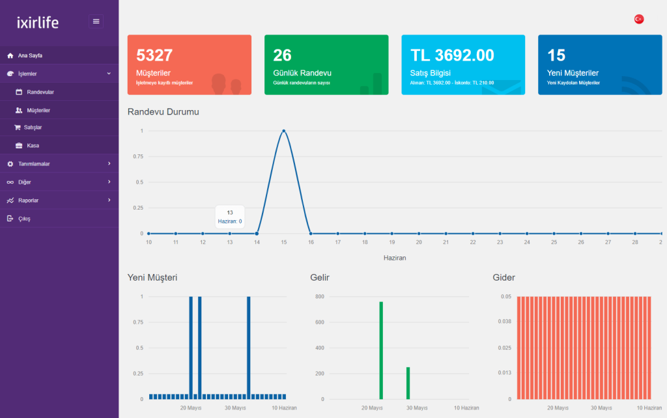Click the ixirlife logo
The width and height of the screenshot is (667, 418).
(x=37, y=22)
